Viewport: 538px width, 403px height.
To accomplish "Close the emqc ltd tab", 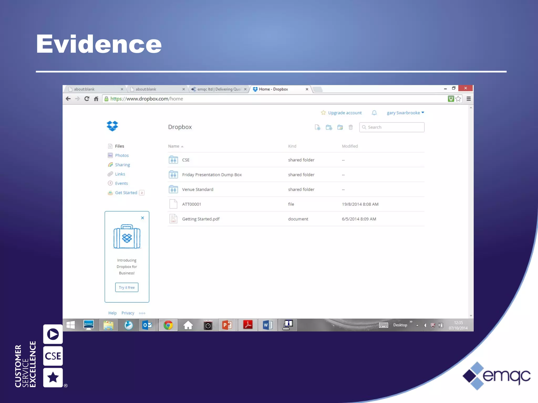I will pyautogui.click(x=245, y=89).
